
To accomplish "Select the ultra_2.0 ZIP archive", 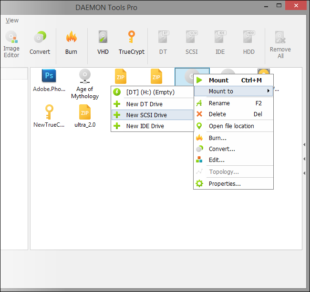I will coord(84,117).
